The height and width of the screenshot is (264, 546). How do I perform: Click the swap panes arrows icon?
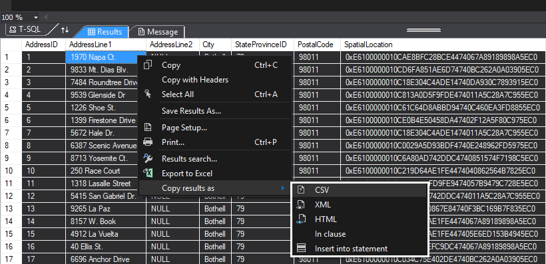65,30
